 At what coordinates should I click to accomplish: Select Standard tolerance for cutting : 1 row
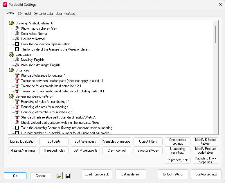(x=43, y=76)
